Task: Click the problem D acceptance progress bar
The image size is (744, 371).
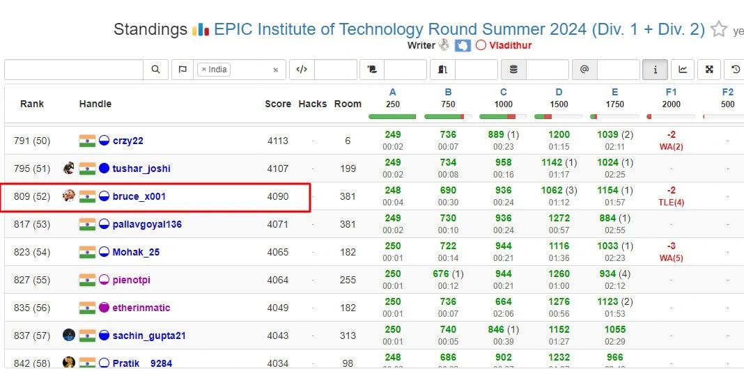Action: (x=559, y=116)
